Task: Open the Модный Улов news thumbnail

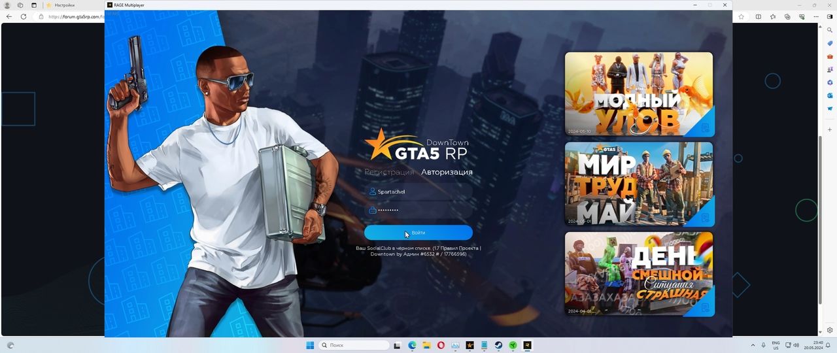Action: pyautogui.click(x=640, y=94)
